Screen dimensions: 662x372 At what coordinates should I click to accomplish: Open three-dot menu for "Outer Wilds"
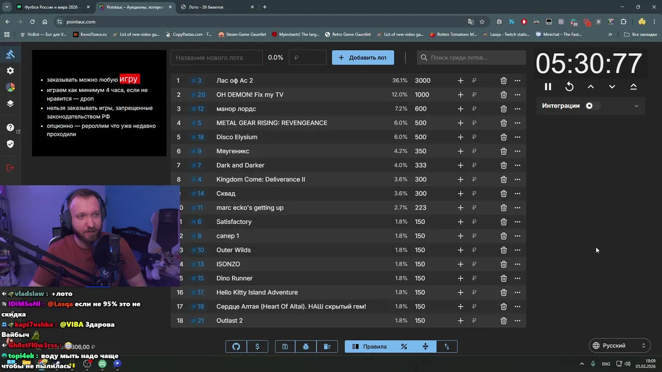click(x=517, y=250)
